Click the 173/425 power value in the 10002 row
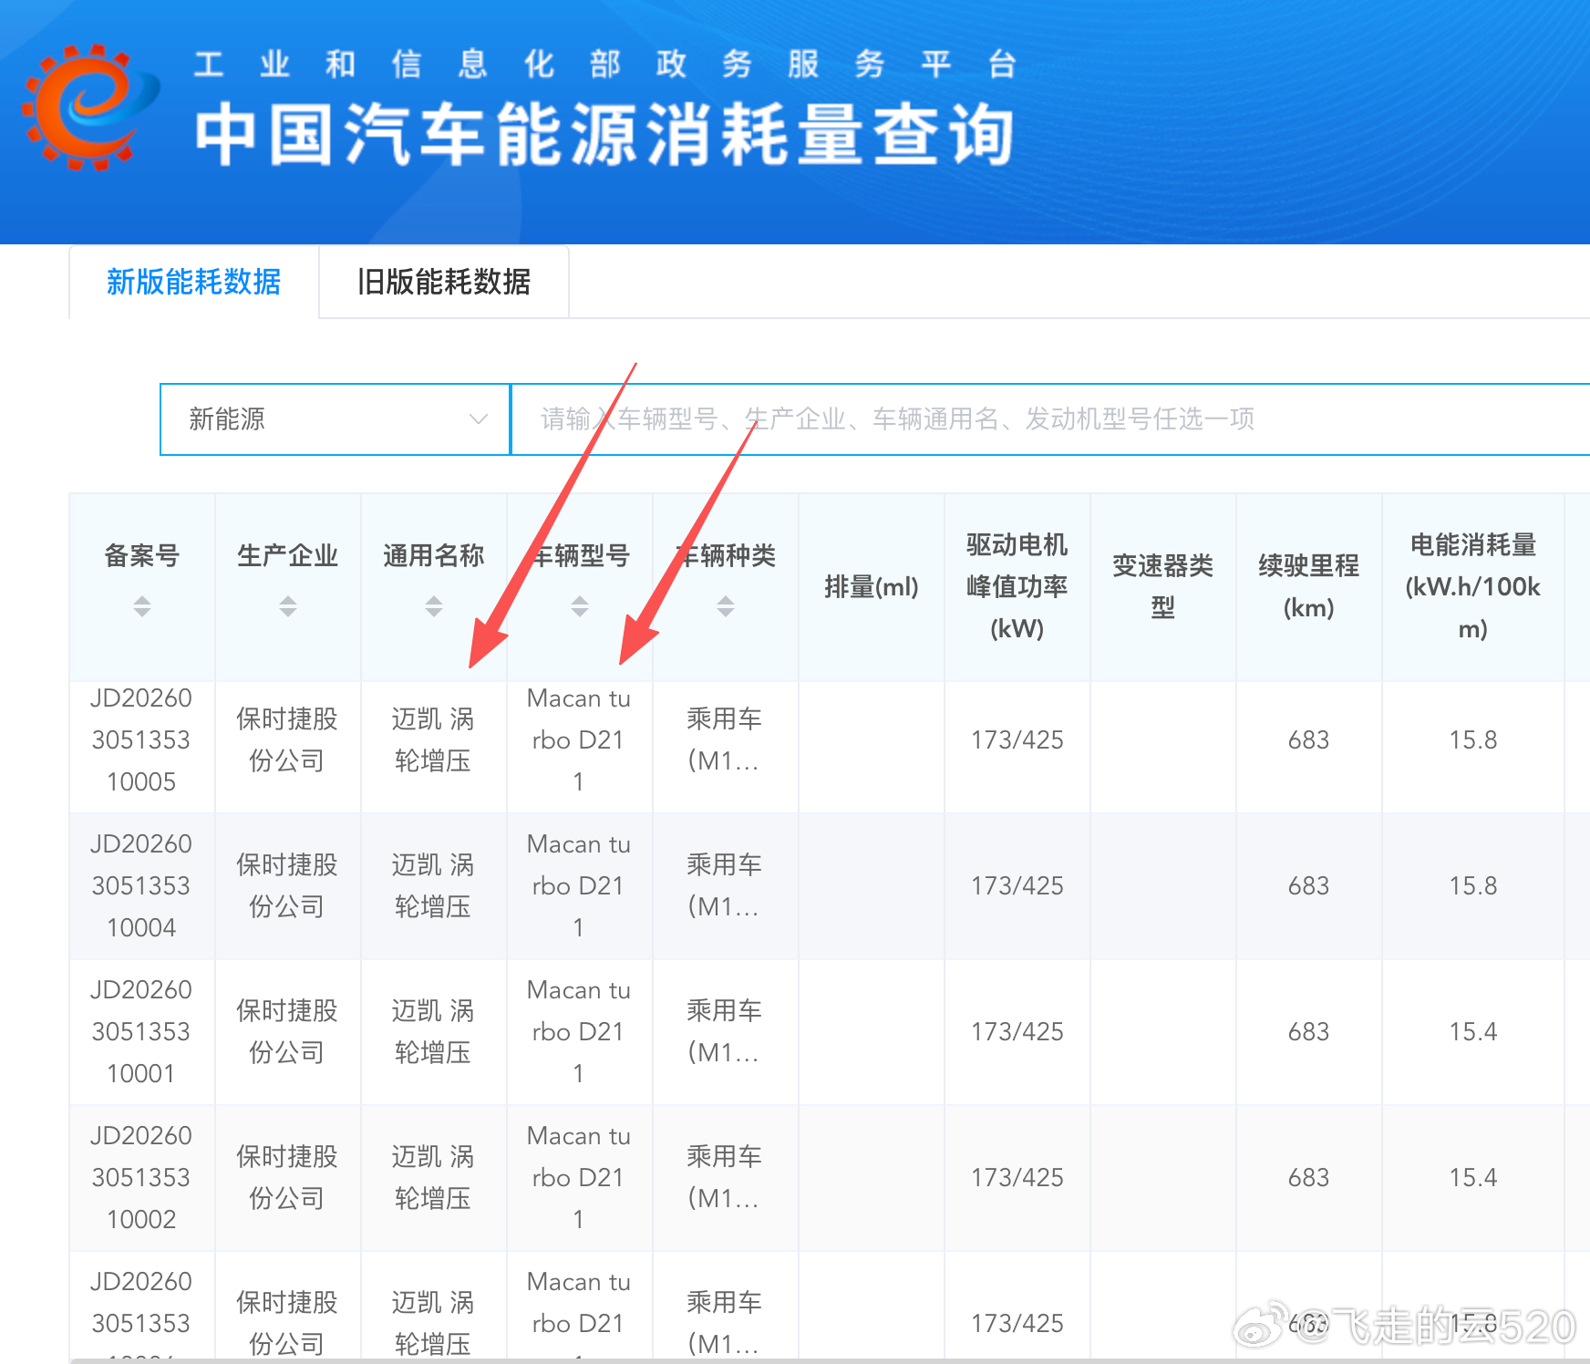Viewport: 1590px width, 1364px height. coord(1017,1177)
